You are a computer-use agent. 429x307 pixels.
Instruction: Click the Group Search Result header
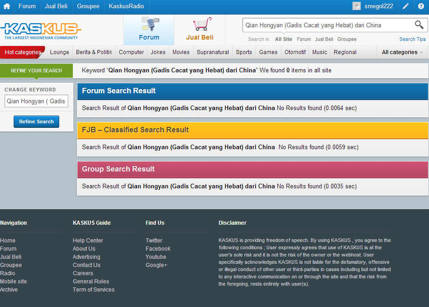(x=253, y=169)
